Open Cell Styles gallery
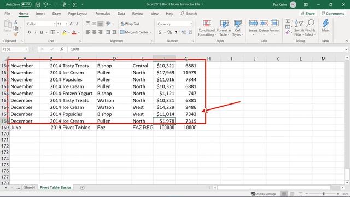350x197 pixels. point(237,28)
